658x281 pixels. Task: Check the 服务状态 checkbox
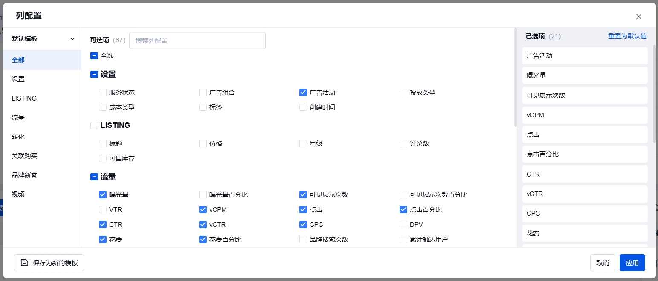click(103, 92)
